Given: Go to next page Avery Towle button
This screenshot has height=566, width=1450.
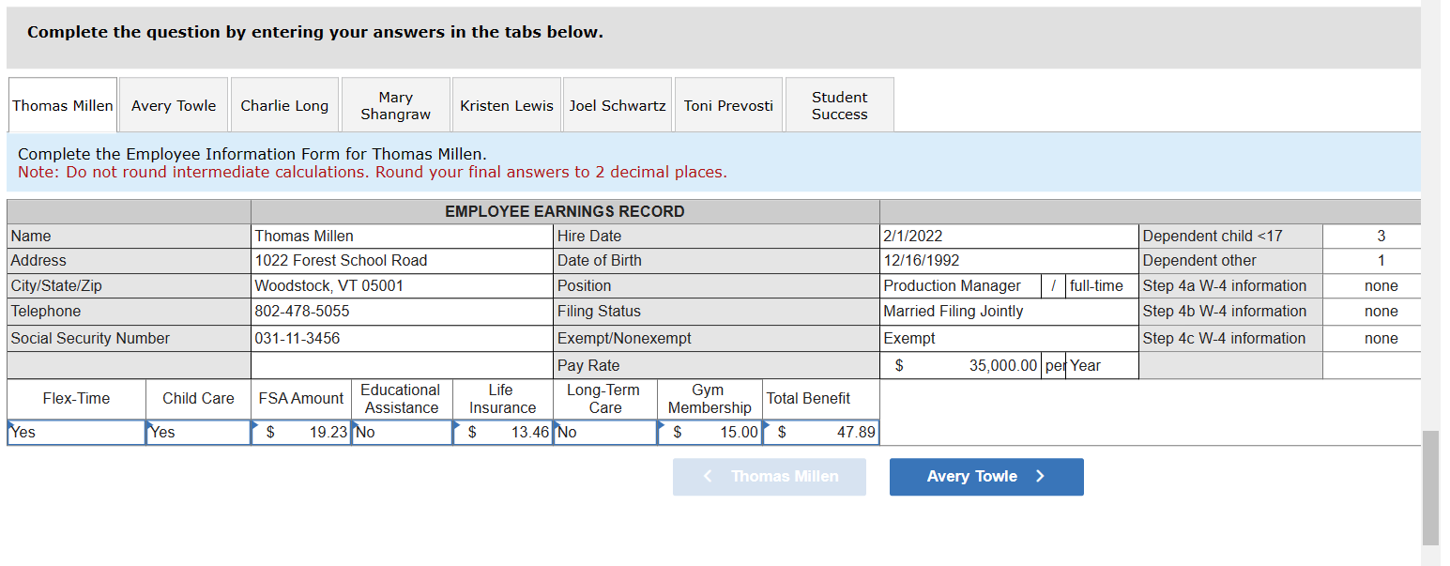Looking at the screenshot, I should click(x=986, y=477).
